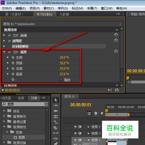Expand the 运动 effect properties
Image resolution: width=145 pixels, height=145 pixels.
[x=4, y=35]
